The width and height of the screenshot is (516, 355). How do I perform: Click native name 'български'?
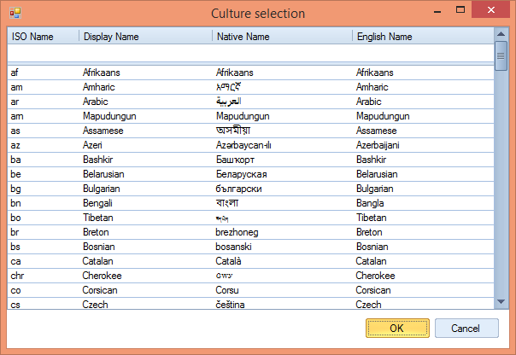click(238, 189)
